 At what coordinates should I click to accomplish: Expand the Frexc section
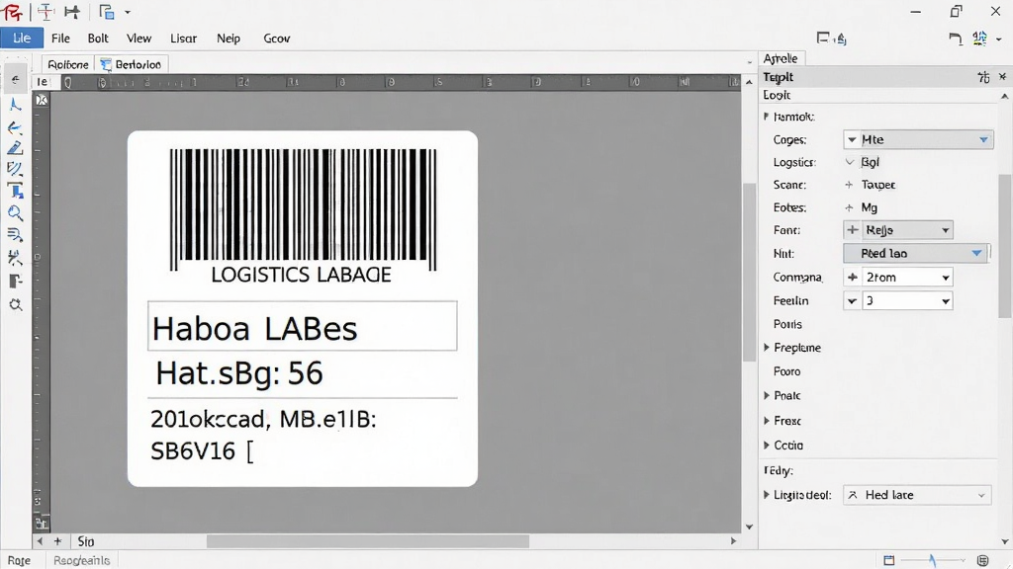767,421
